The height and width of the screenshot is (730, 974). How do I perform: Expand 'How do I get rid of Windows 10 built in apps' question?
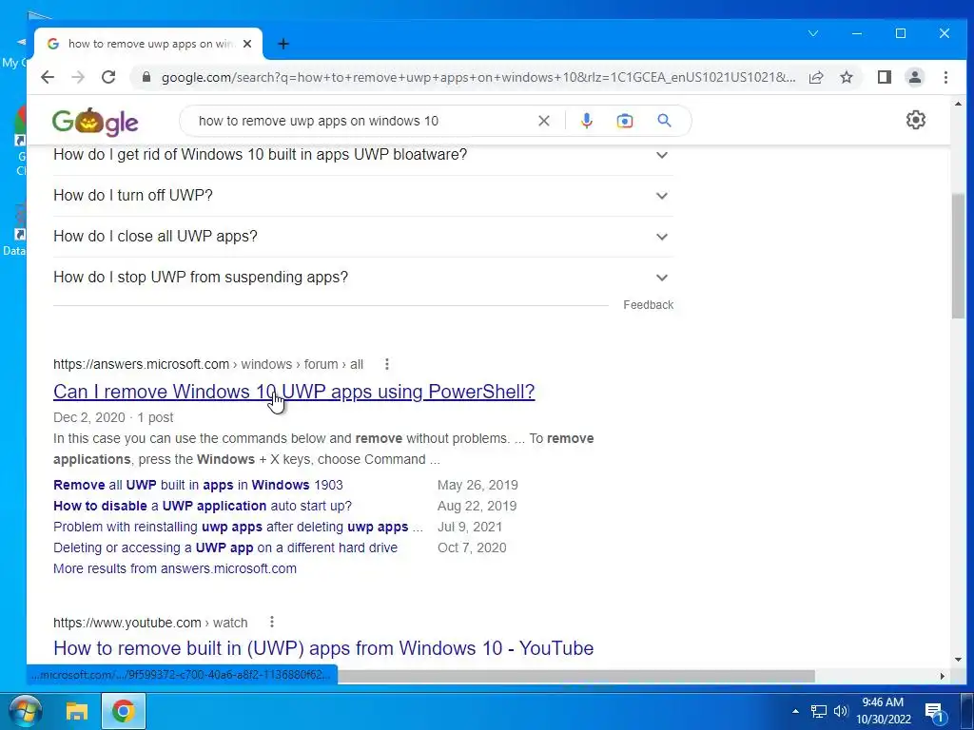pyautogui.click(x=362, y=155)
